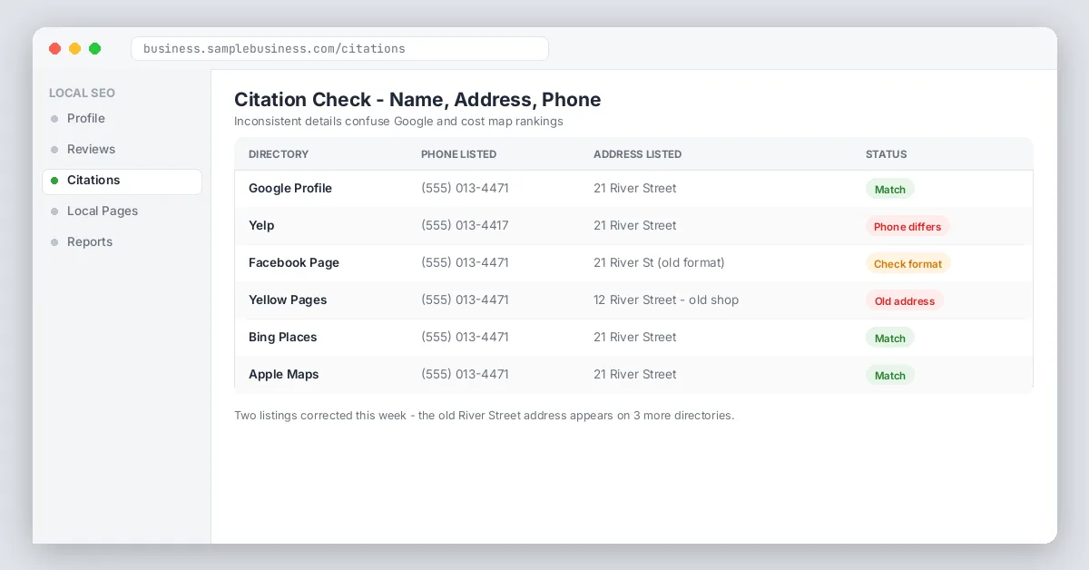Click Yelp's 21 River Street address

click(x=635, y=226)
